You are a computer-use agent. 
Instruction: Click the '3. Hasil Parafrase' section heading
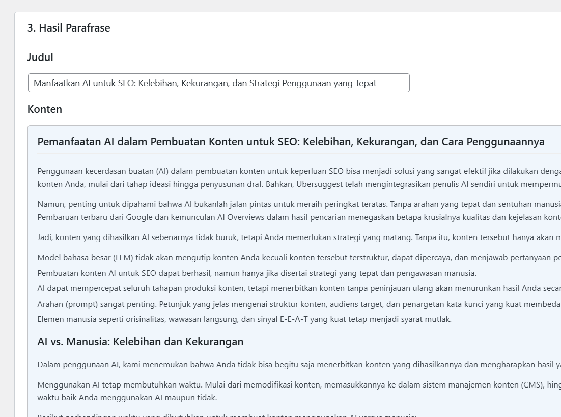(x=69, y=28)
